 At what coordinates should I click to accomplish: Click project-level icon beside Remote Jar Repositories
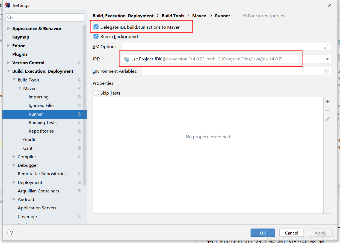point(79,174)
